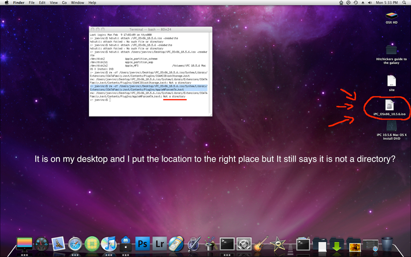
Task: Restore the minimized Terminal window in Dock
Action: tap(303, 244)
